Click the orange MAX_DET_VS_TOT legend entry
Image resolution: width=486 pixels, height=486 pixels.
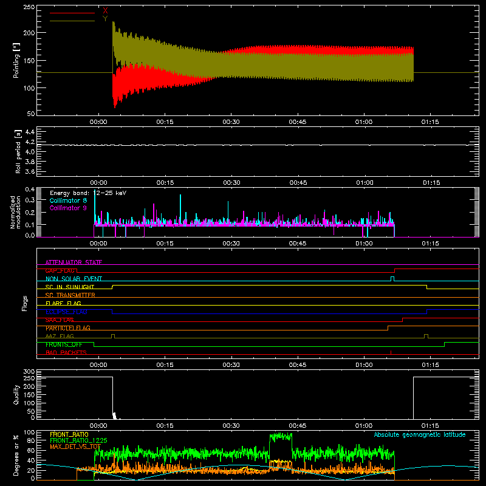[x=75, y=447]
